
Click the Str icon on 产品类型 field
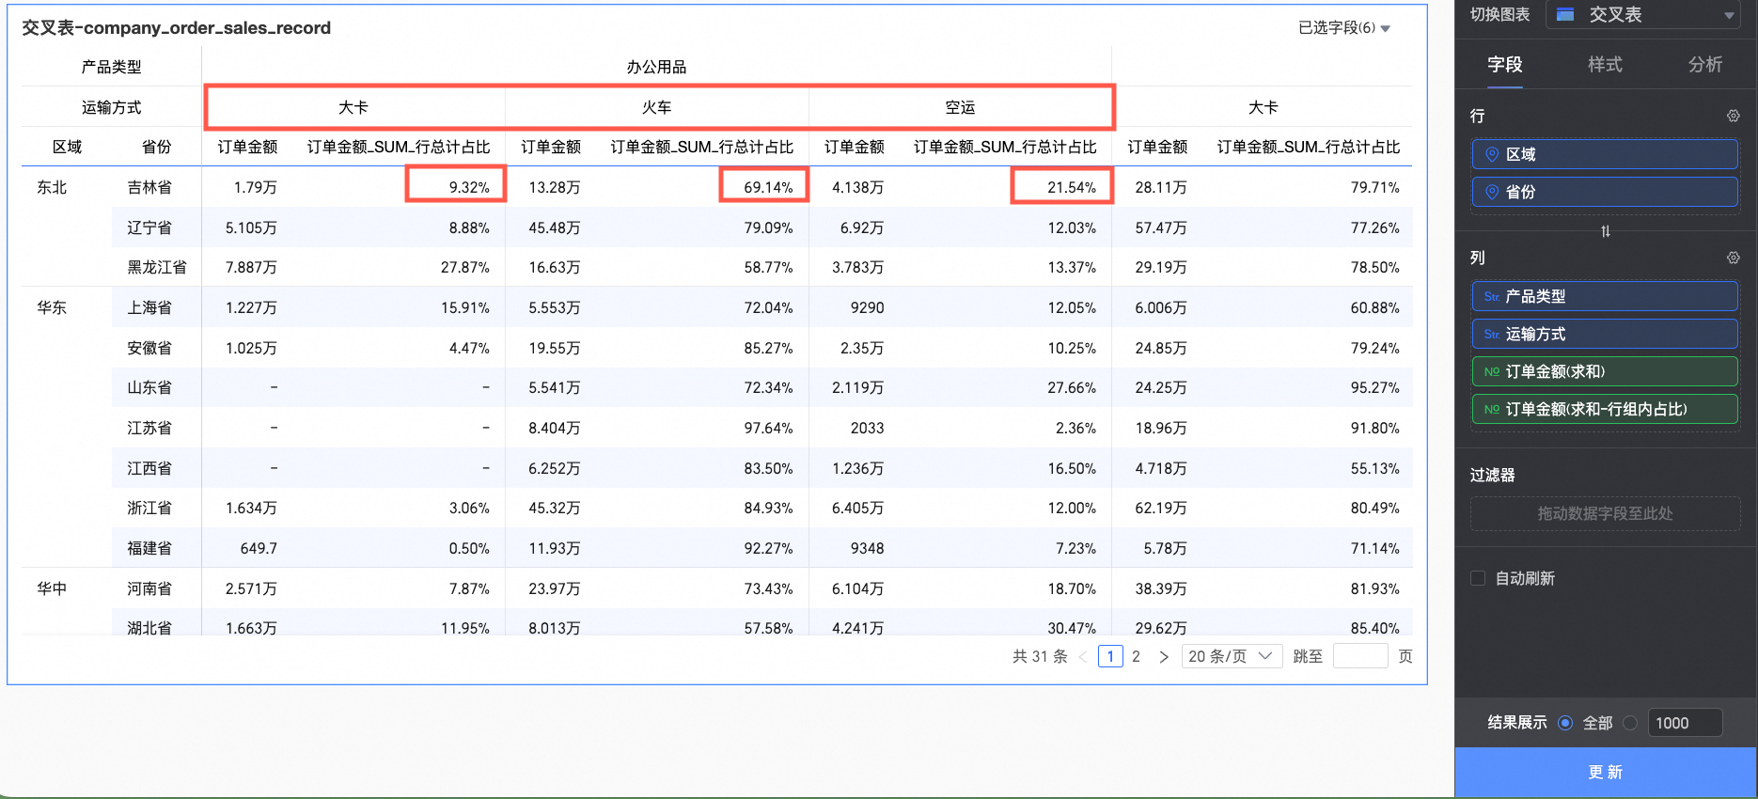click(x=1492, y=296)
